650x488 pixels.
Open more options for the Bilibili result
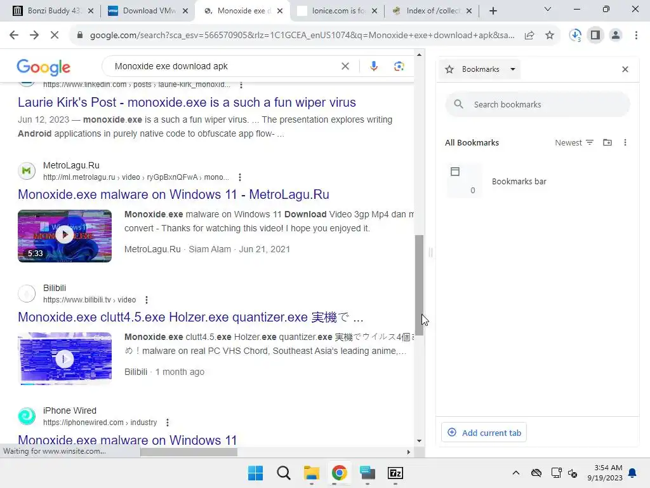tap(147, 300)
